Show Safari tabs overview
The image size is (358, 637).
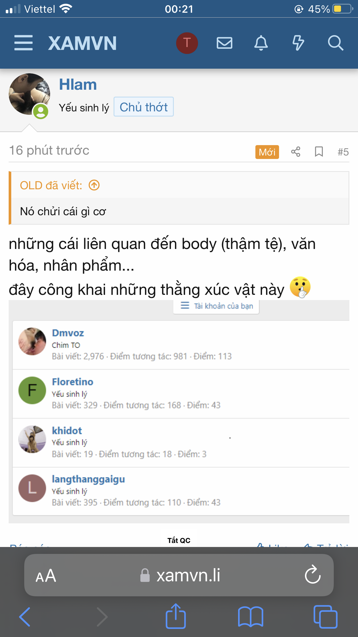tap(325, 617)
